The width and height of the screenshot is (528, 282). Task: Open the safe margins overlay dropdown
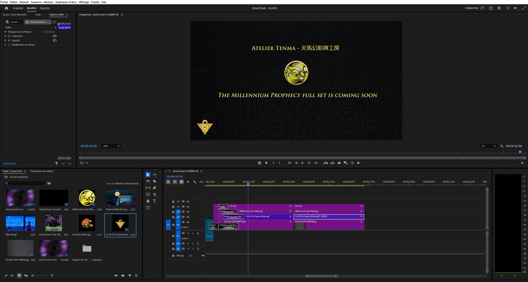pyautogui.click(x=87, y=163)
